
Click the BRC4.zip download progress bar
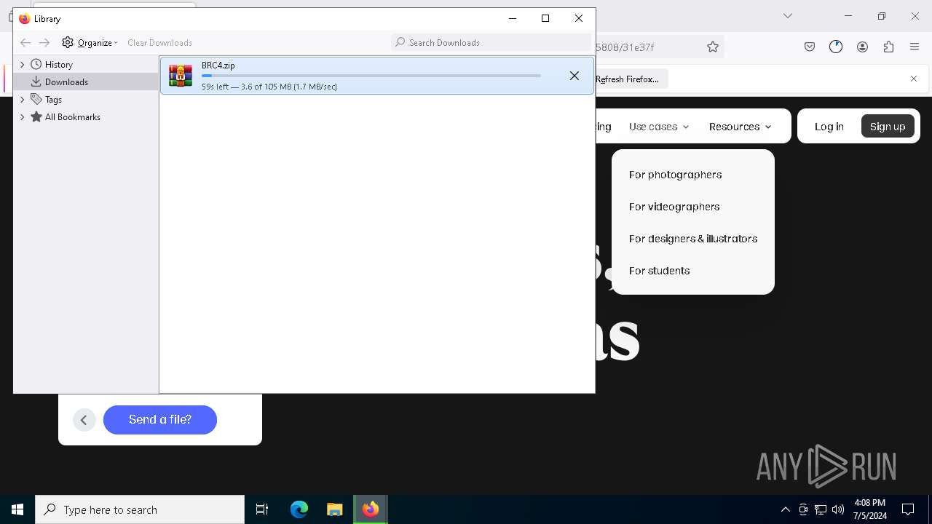tap(371, 76)
